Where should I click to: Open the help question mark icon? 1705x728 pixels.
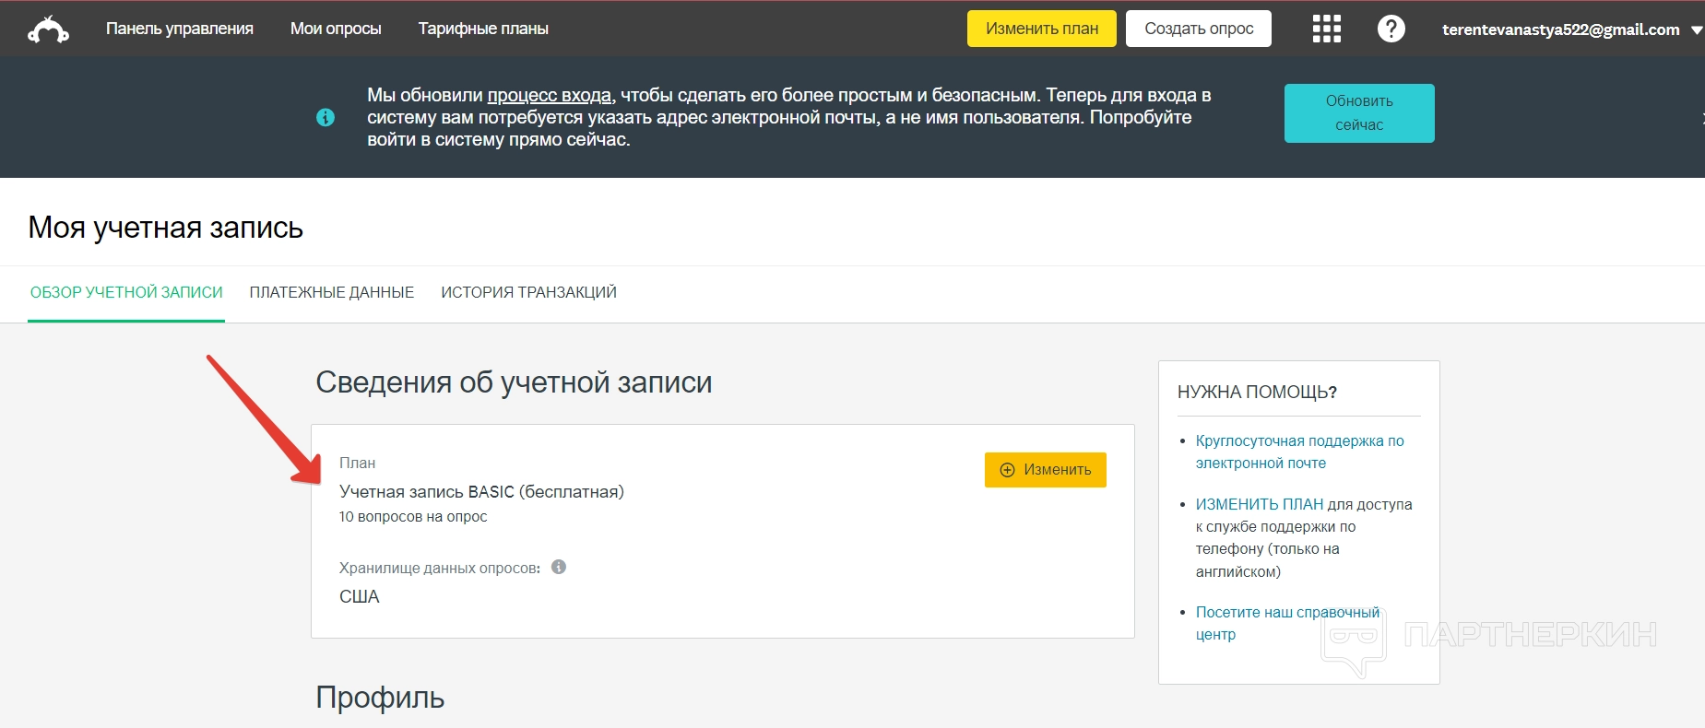point(1391,29)
